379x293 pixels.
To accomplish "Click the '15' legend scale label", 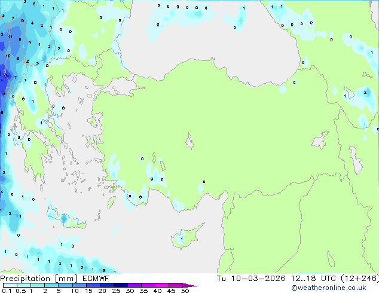I will pyautogui.click(x=88, y=291).
